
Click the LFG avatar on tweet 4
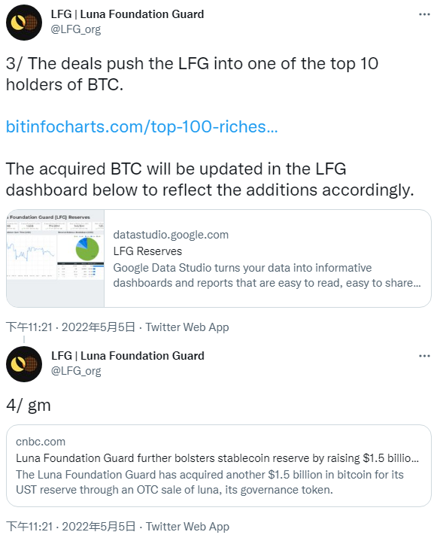tap(24, 364)
